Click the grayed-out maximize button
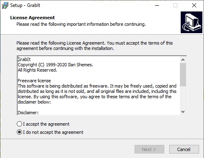Screen dimensions: 204x158 pos(175,5)
